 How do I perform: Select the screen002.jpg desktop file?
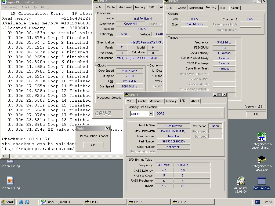click(10, 163)
